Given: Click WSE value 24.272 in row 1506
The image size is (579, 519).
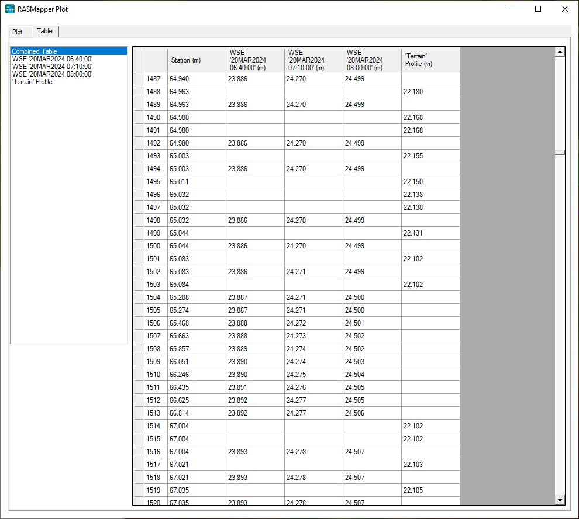Looking at the screenshot, I should 313,323.
